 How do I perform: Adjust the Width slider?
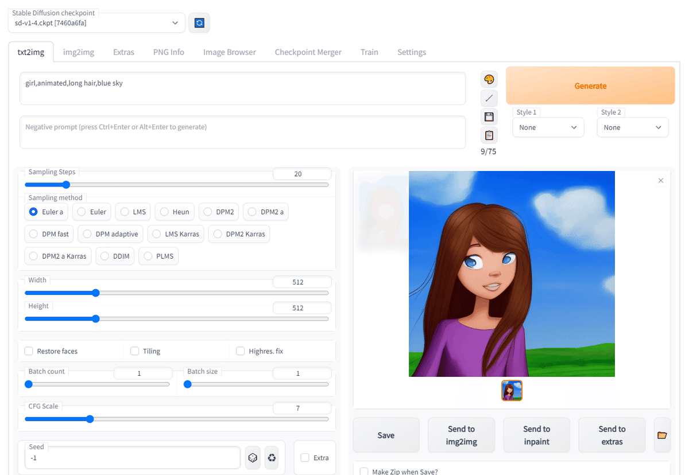[177, 293]
